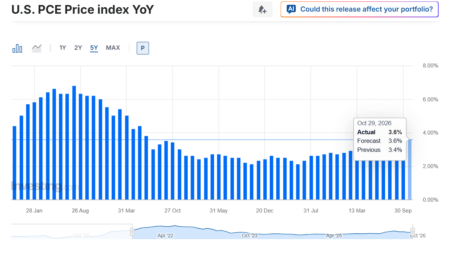Image resolution: width=452 pixels, height=259 pixels.
Task: Toggle the P indicator button
Action: [143, 48]
